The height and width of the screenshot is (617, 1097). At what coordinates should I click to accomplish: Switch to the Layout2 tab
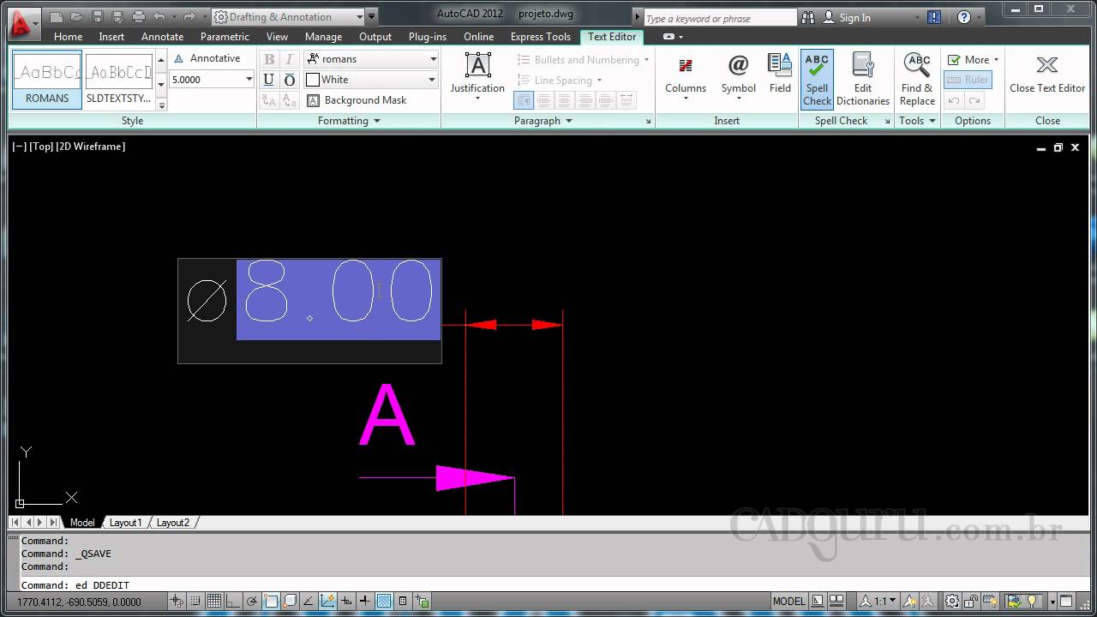click(x=173, y=523)
